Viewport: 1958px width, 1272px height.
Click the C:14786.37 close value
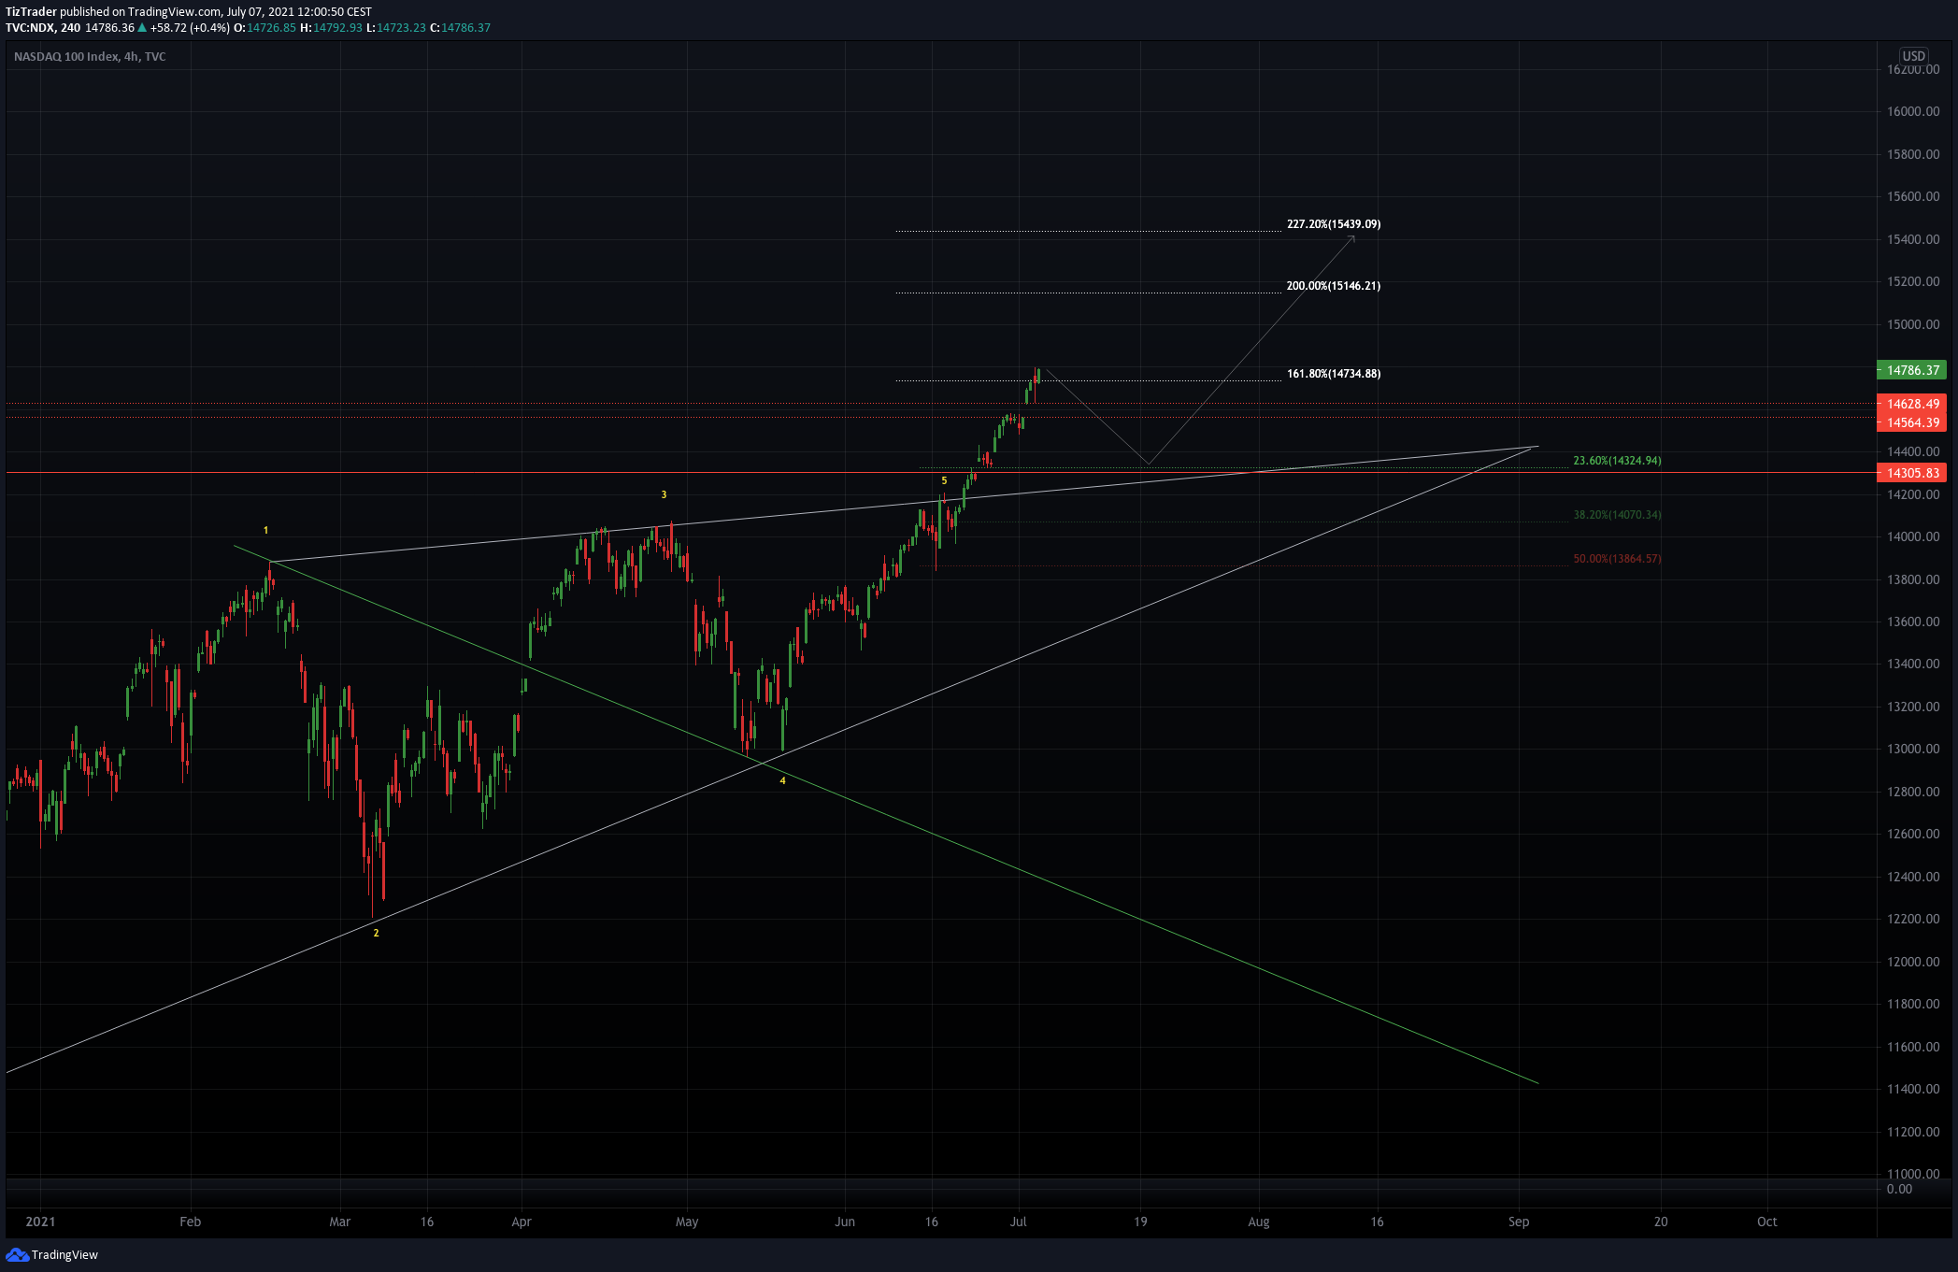(x=461, y=28)
